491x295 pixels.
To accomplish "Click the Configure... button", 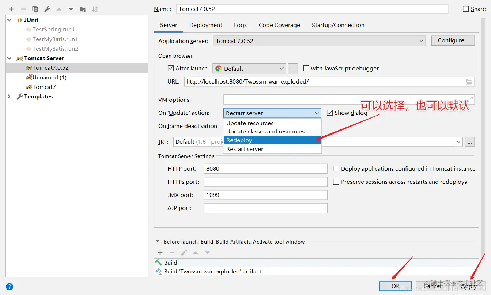I will [x=453, y=40].
